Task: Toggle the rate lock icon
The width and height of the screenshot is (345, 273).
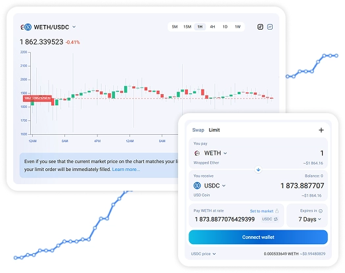Action: (x=277, y=211)
